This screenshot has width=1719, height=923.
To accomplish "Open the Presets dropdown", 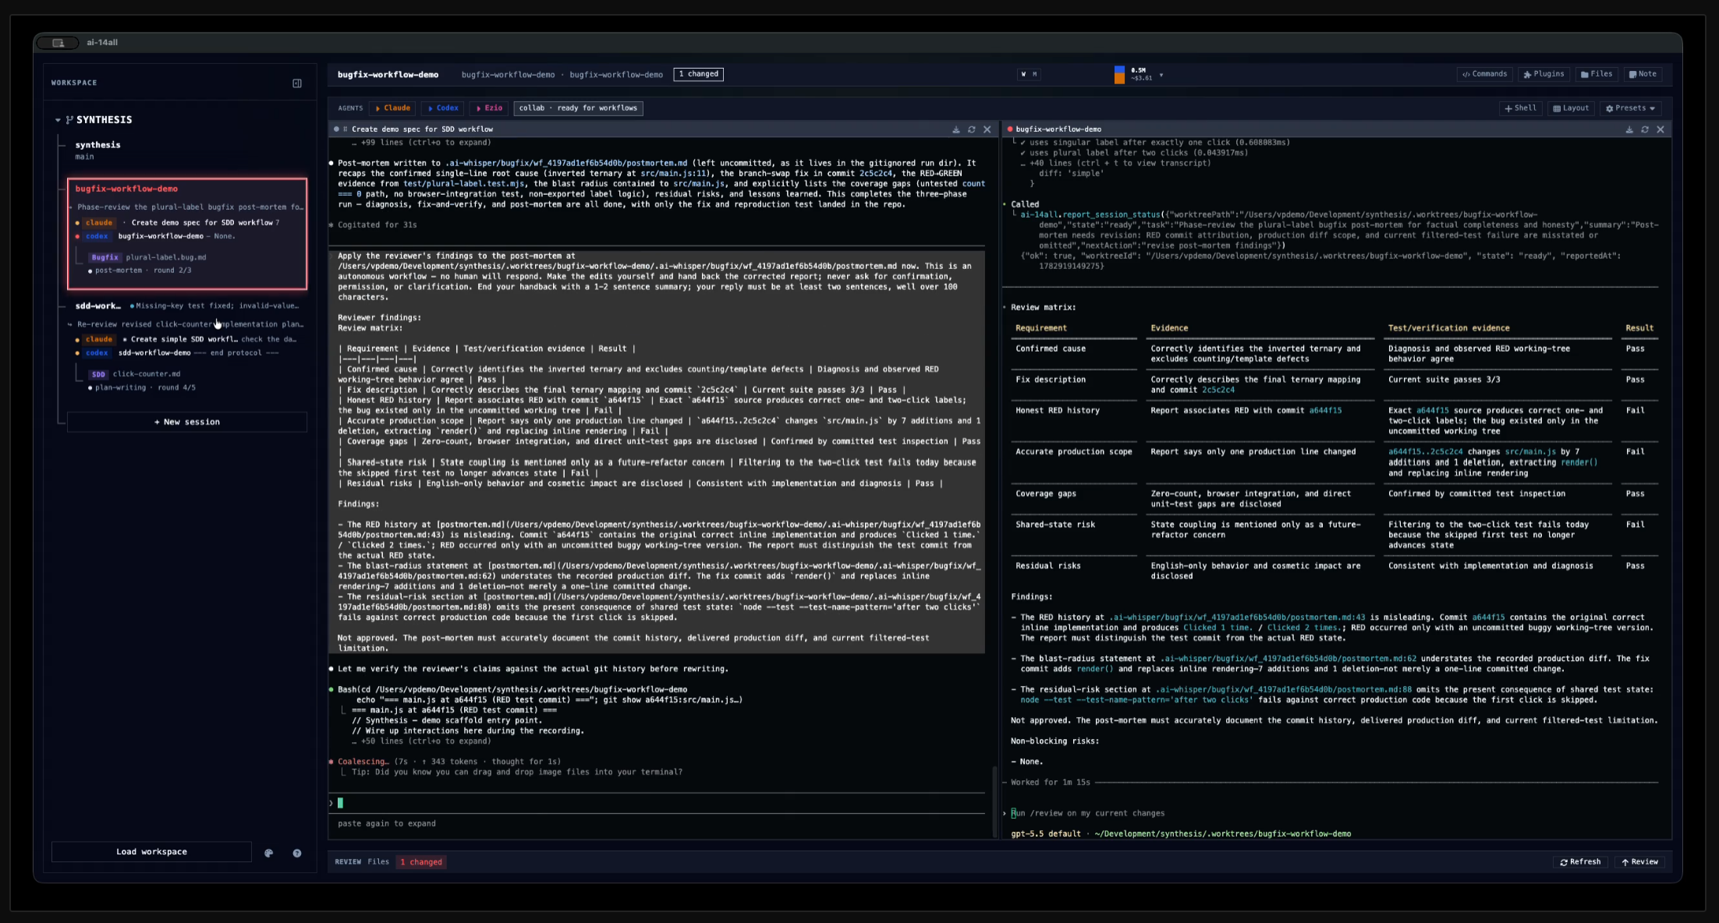I will coord(1630,108).
